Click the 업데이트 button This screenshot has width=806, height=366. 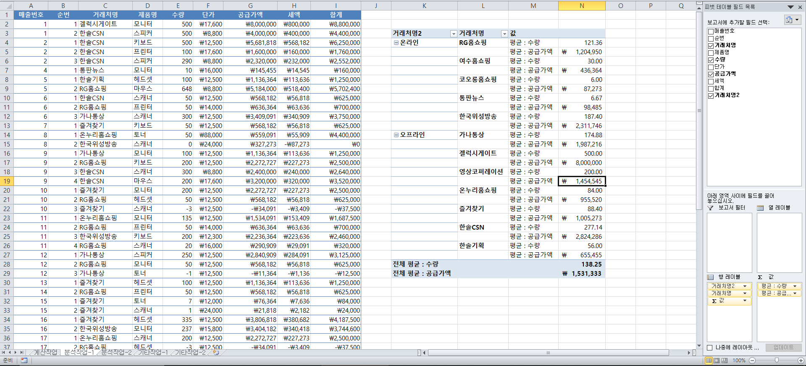pos(783,348)
